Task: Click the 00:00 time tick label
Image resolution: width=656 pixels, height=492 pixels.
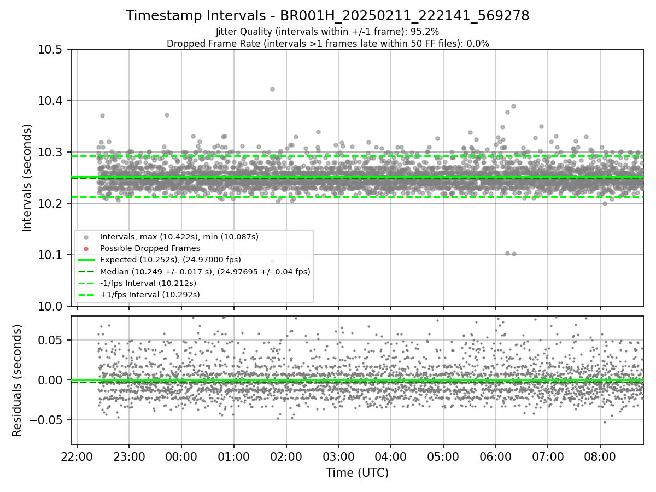Action: click(x=181, y=456)
